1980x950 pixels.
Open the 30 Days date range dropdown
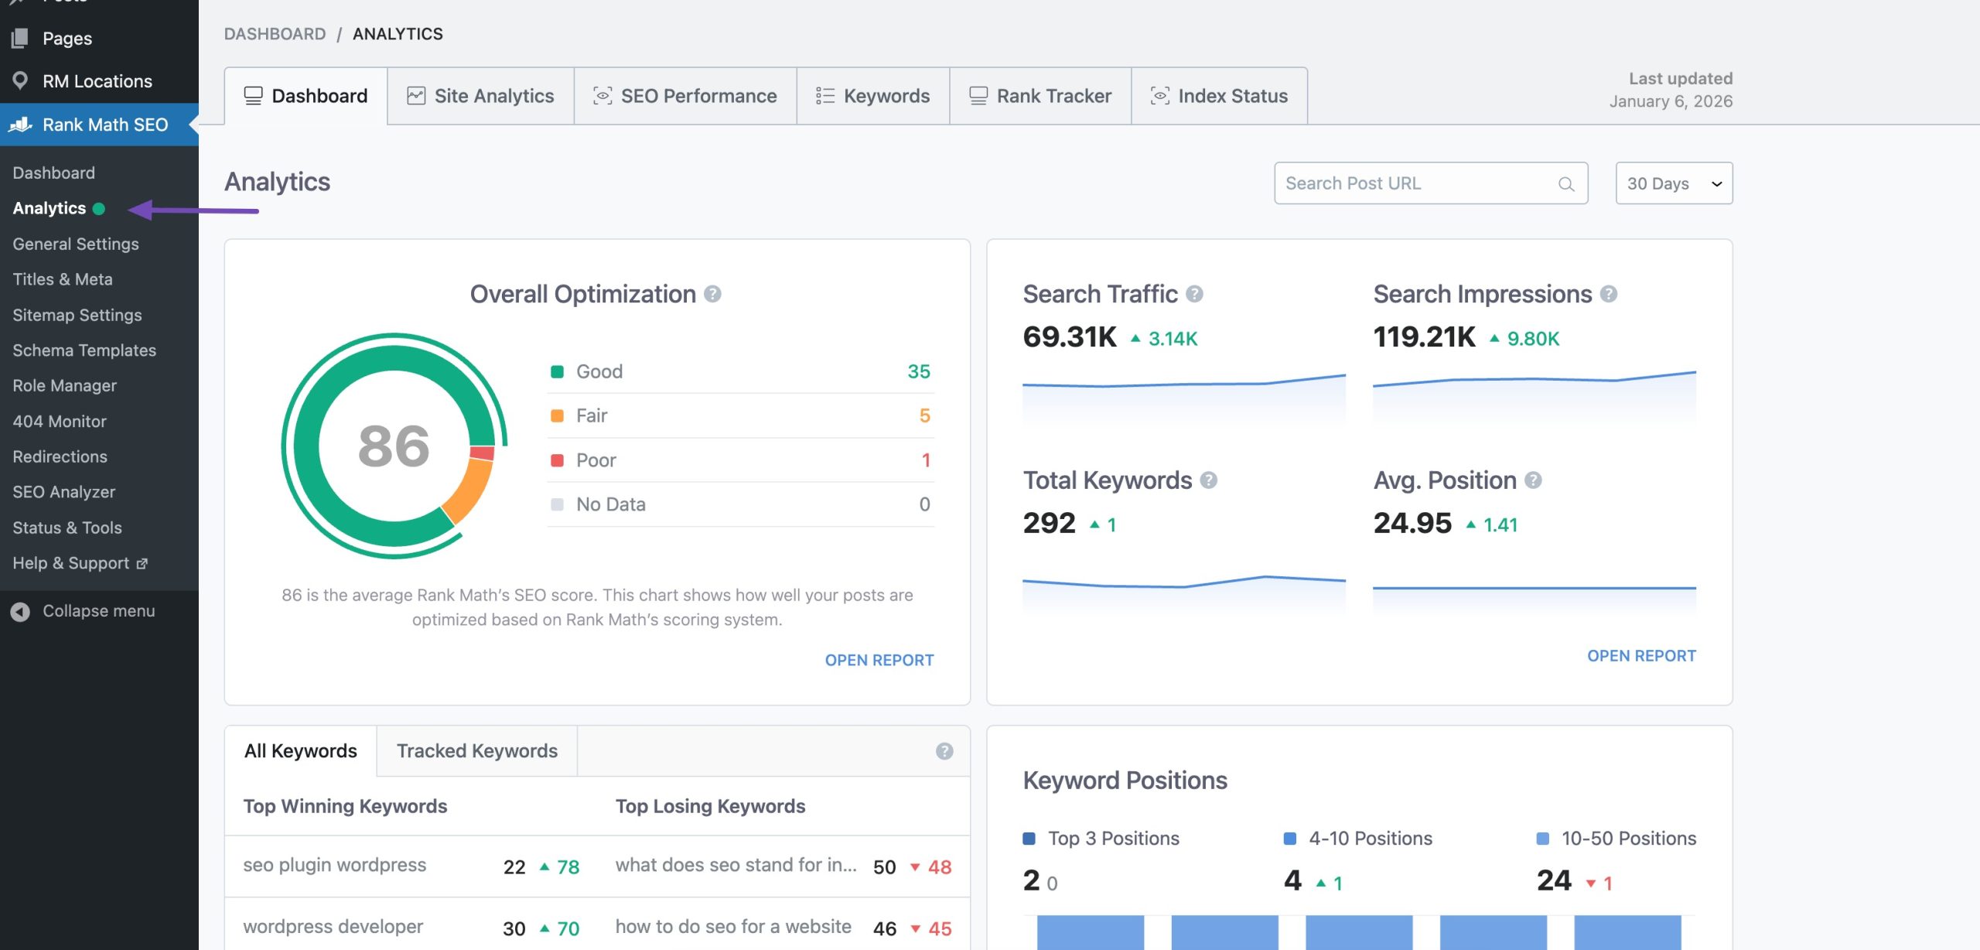coord(1673,183)
